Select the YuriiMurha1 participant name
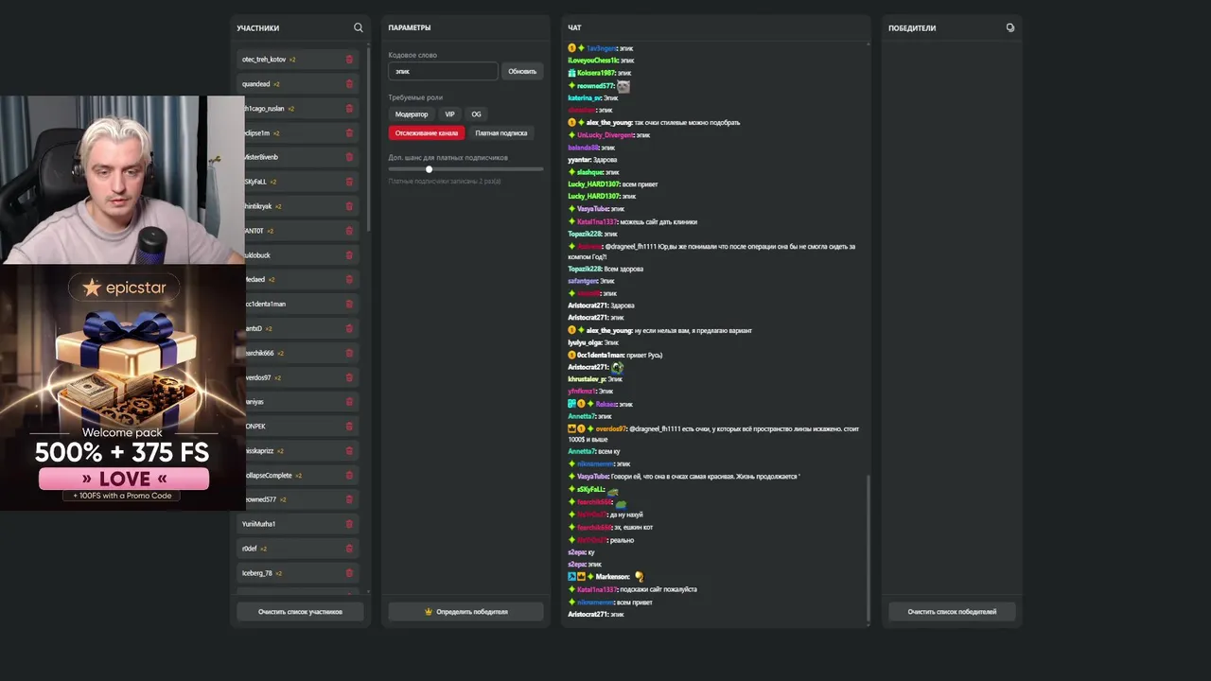Viewport: 1211px width, 681px height. (x=259, y=524)
